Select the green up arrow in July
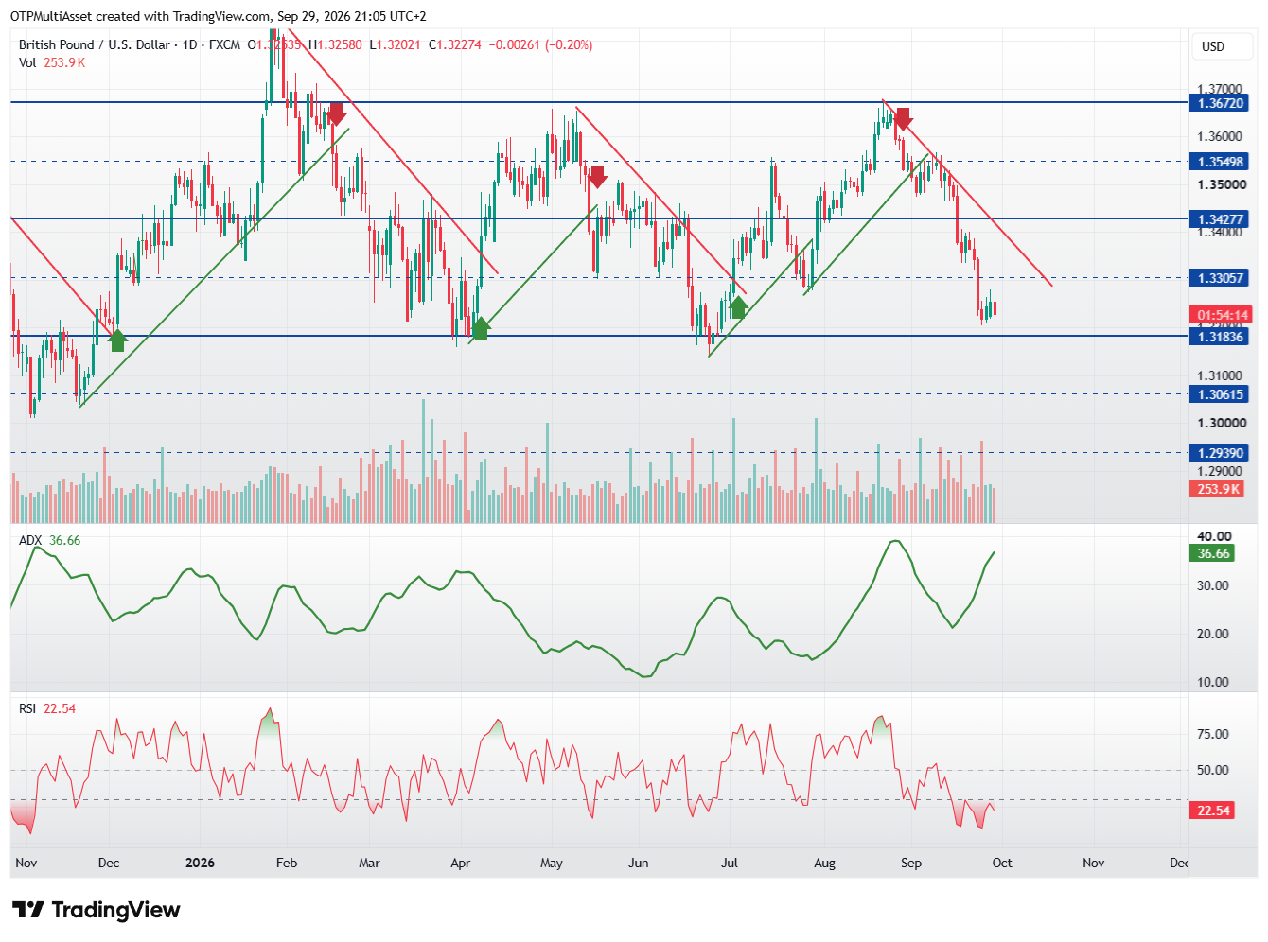Image resolution: width=1268 pixels, height=942 pixels. [738, 306]
